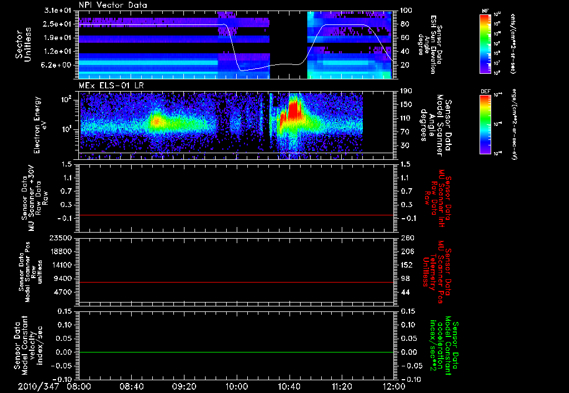Viewport: 569px width, 393px height.
Task: Select the MEx ELS-01 LR panel title
Action: [110, 85]
